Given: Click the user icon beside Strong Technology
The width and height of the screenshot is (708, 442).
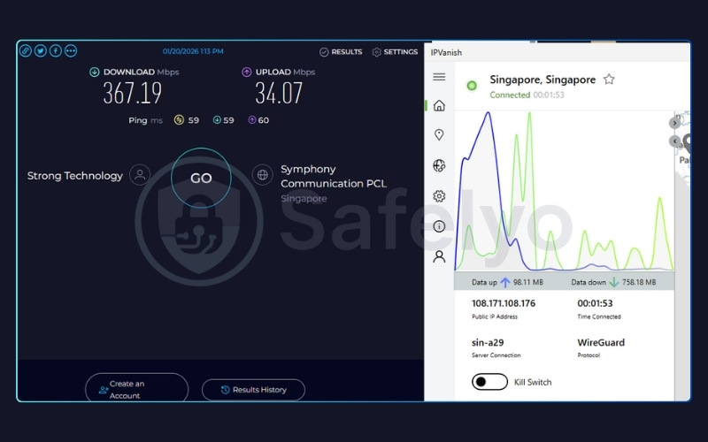Looking at the screenshot, I should point(140,175).
